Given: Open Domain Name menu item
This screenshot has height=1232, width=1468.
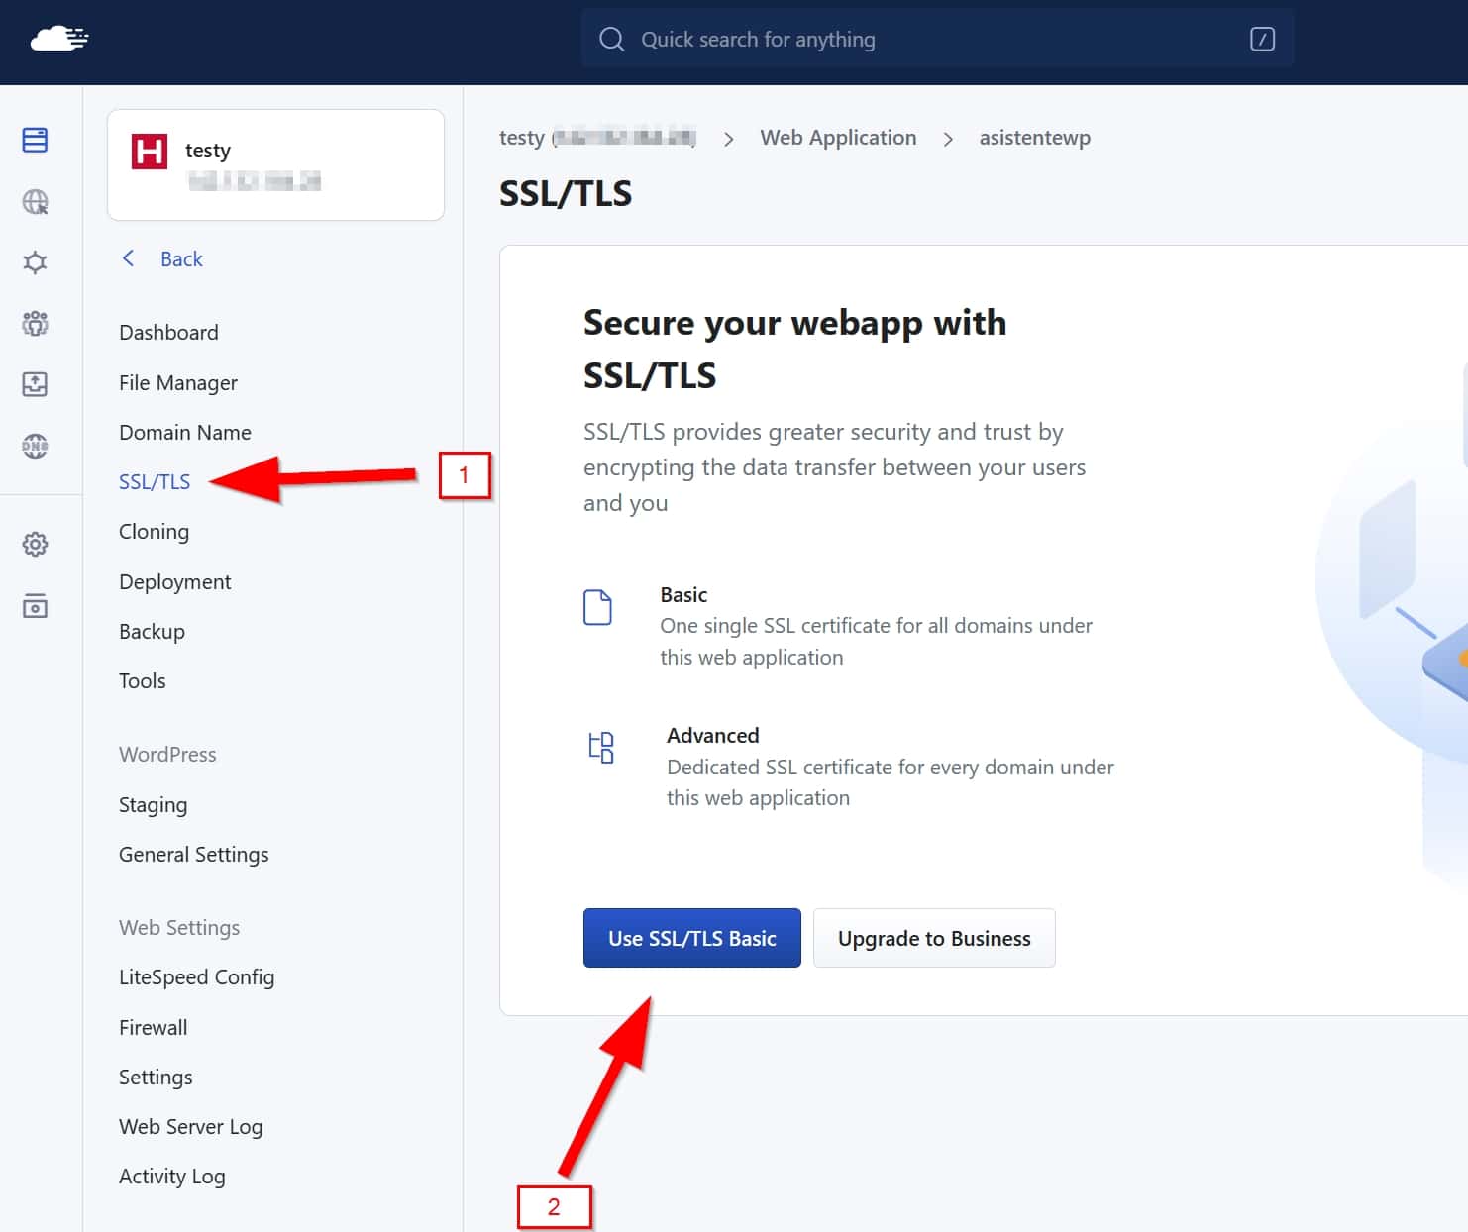Looking at the screenshot, I should point(185,433).
